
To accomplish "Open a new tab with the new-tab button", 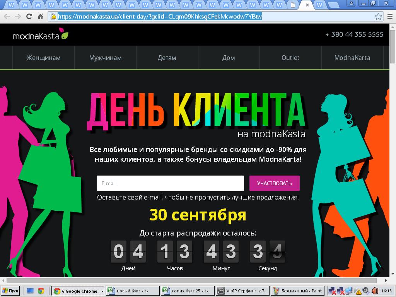I will pos(333,5).
